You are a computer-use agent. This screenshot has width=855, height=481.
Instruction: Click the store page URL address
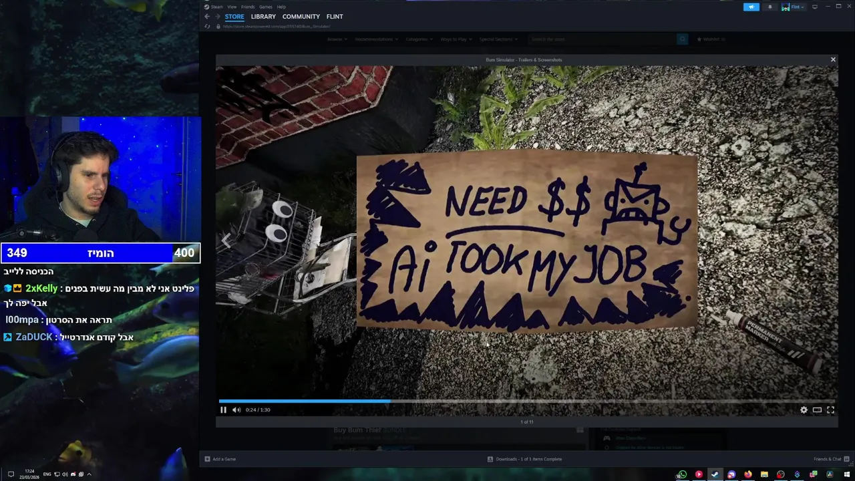[x=277, y=26]
